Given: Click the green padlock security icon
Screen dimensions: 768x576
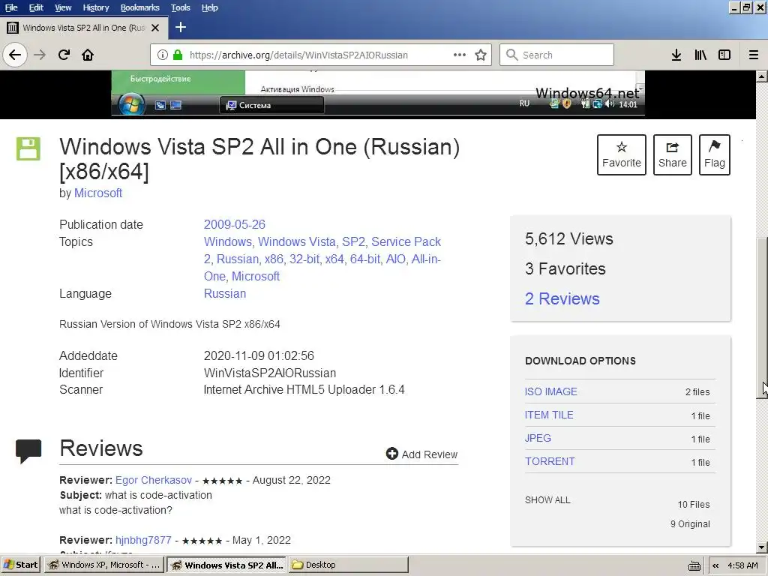Looking at the screenshot, I should click(x=178, y=55).
